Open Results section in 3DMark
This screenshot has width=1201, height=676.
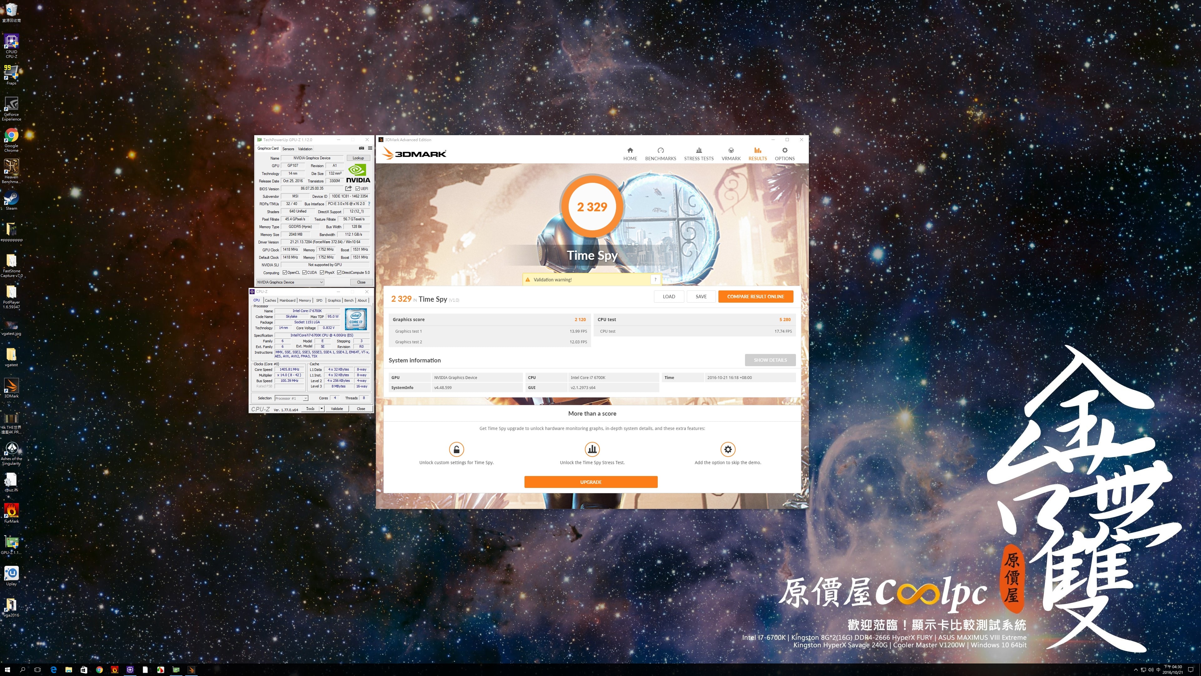(757, 153)
